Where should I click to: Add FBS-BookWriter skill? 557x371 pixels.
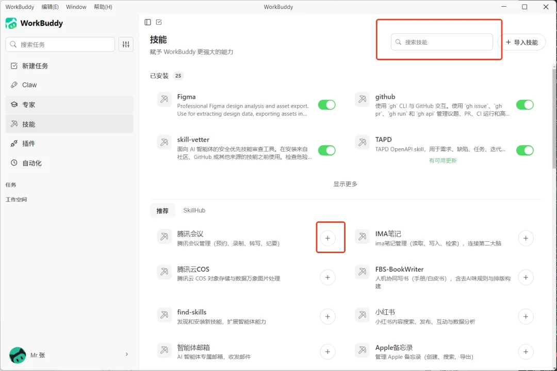click(526, 277)
